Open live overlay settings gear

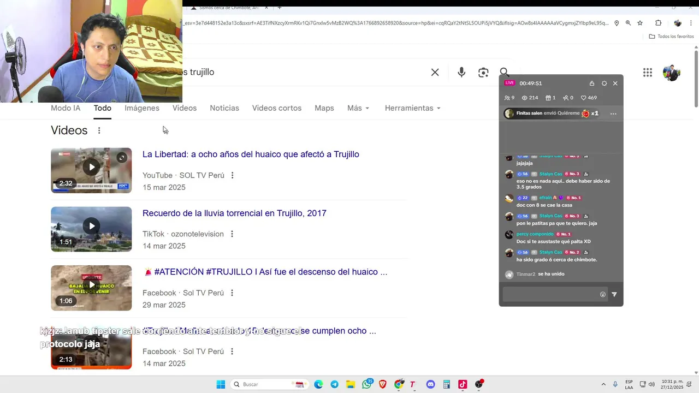(x=604, y=84)
